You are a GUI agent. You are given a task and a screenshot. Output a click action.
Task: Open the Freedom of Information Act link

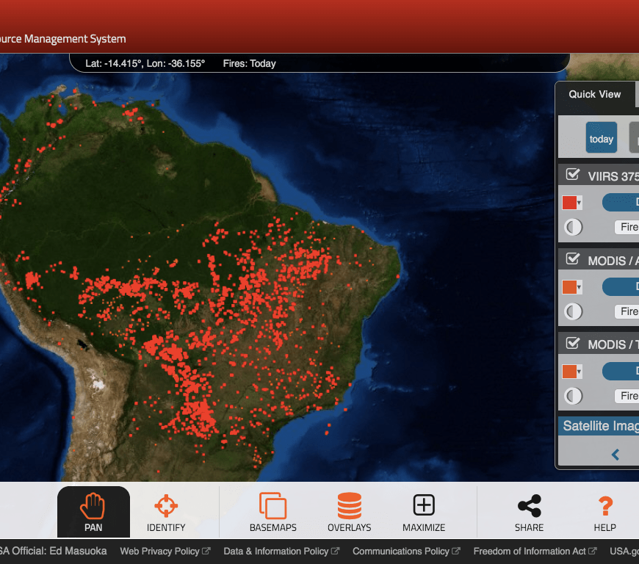[534, 551]
